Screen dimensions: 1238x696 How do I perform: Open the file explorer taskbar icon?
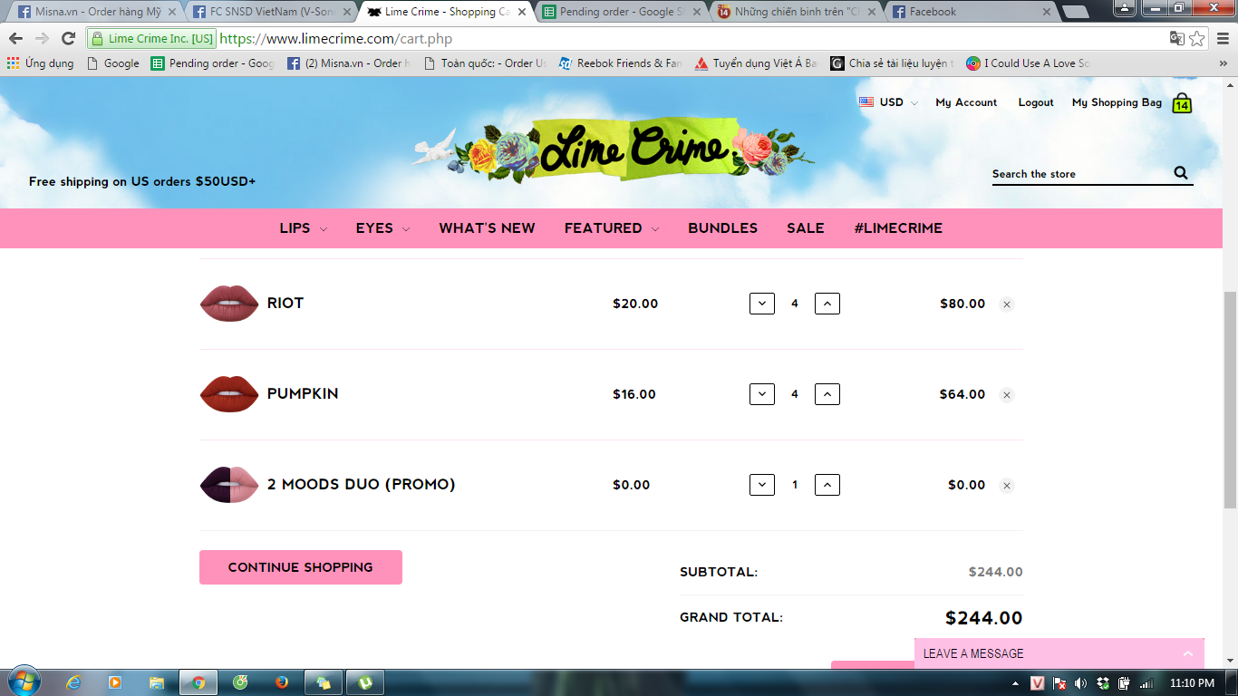click(x=157, y=682)
